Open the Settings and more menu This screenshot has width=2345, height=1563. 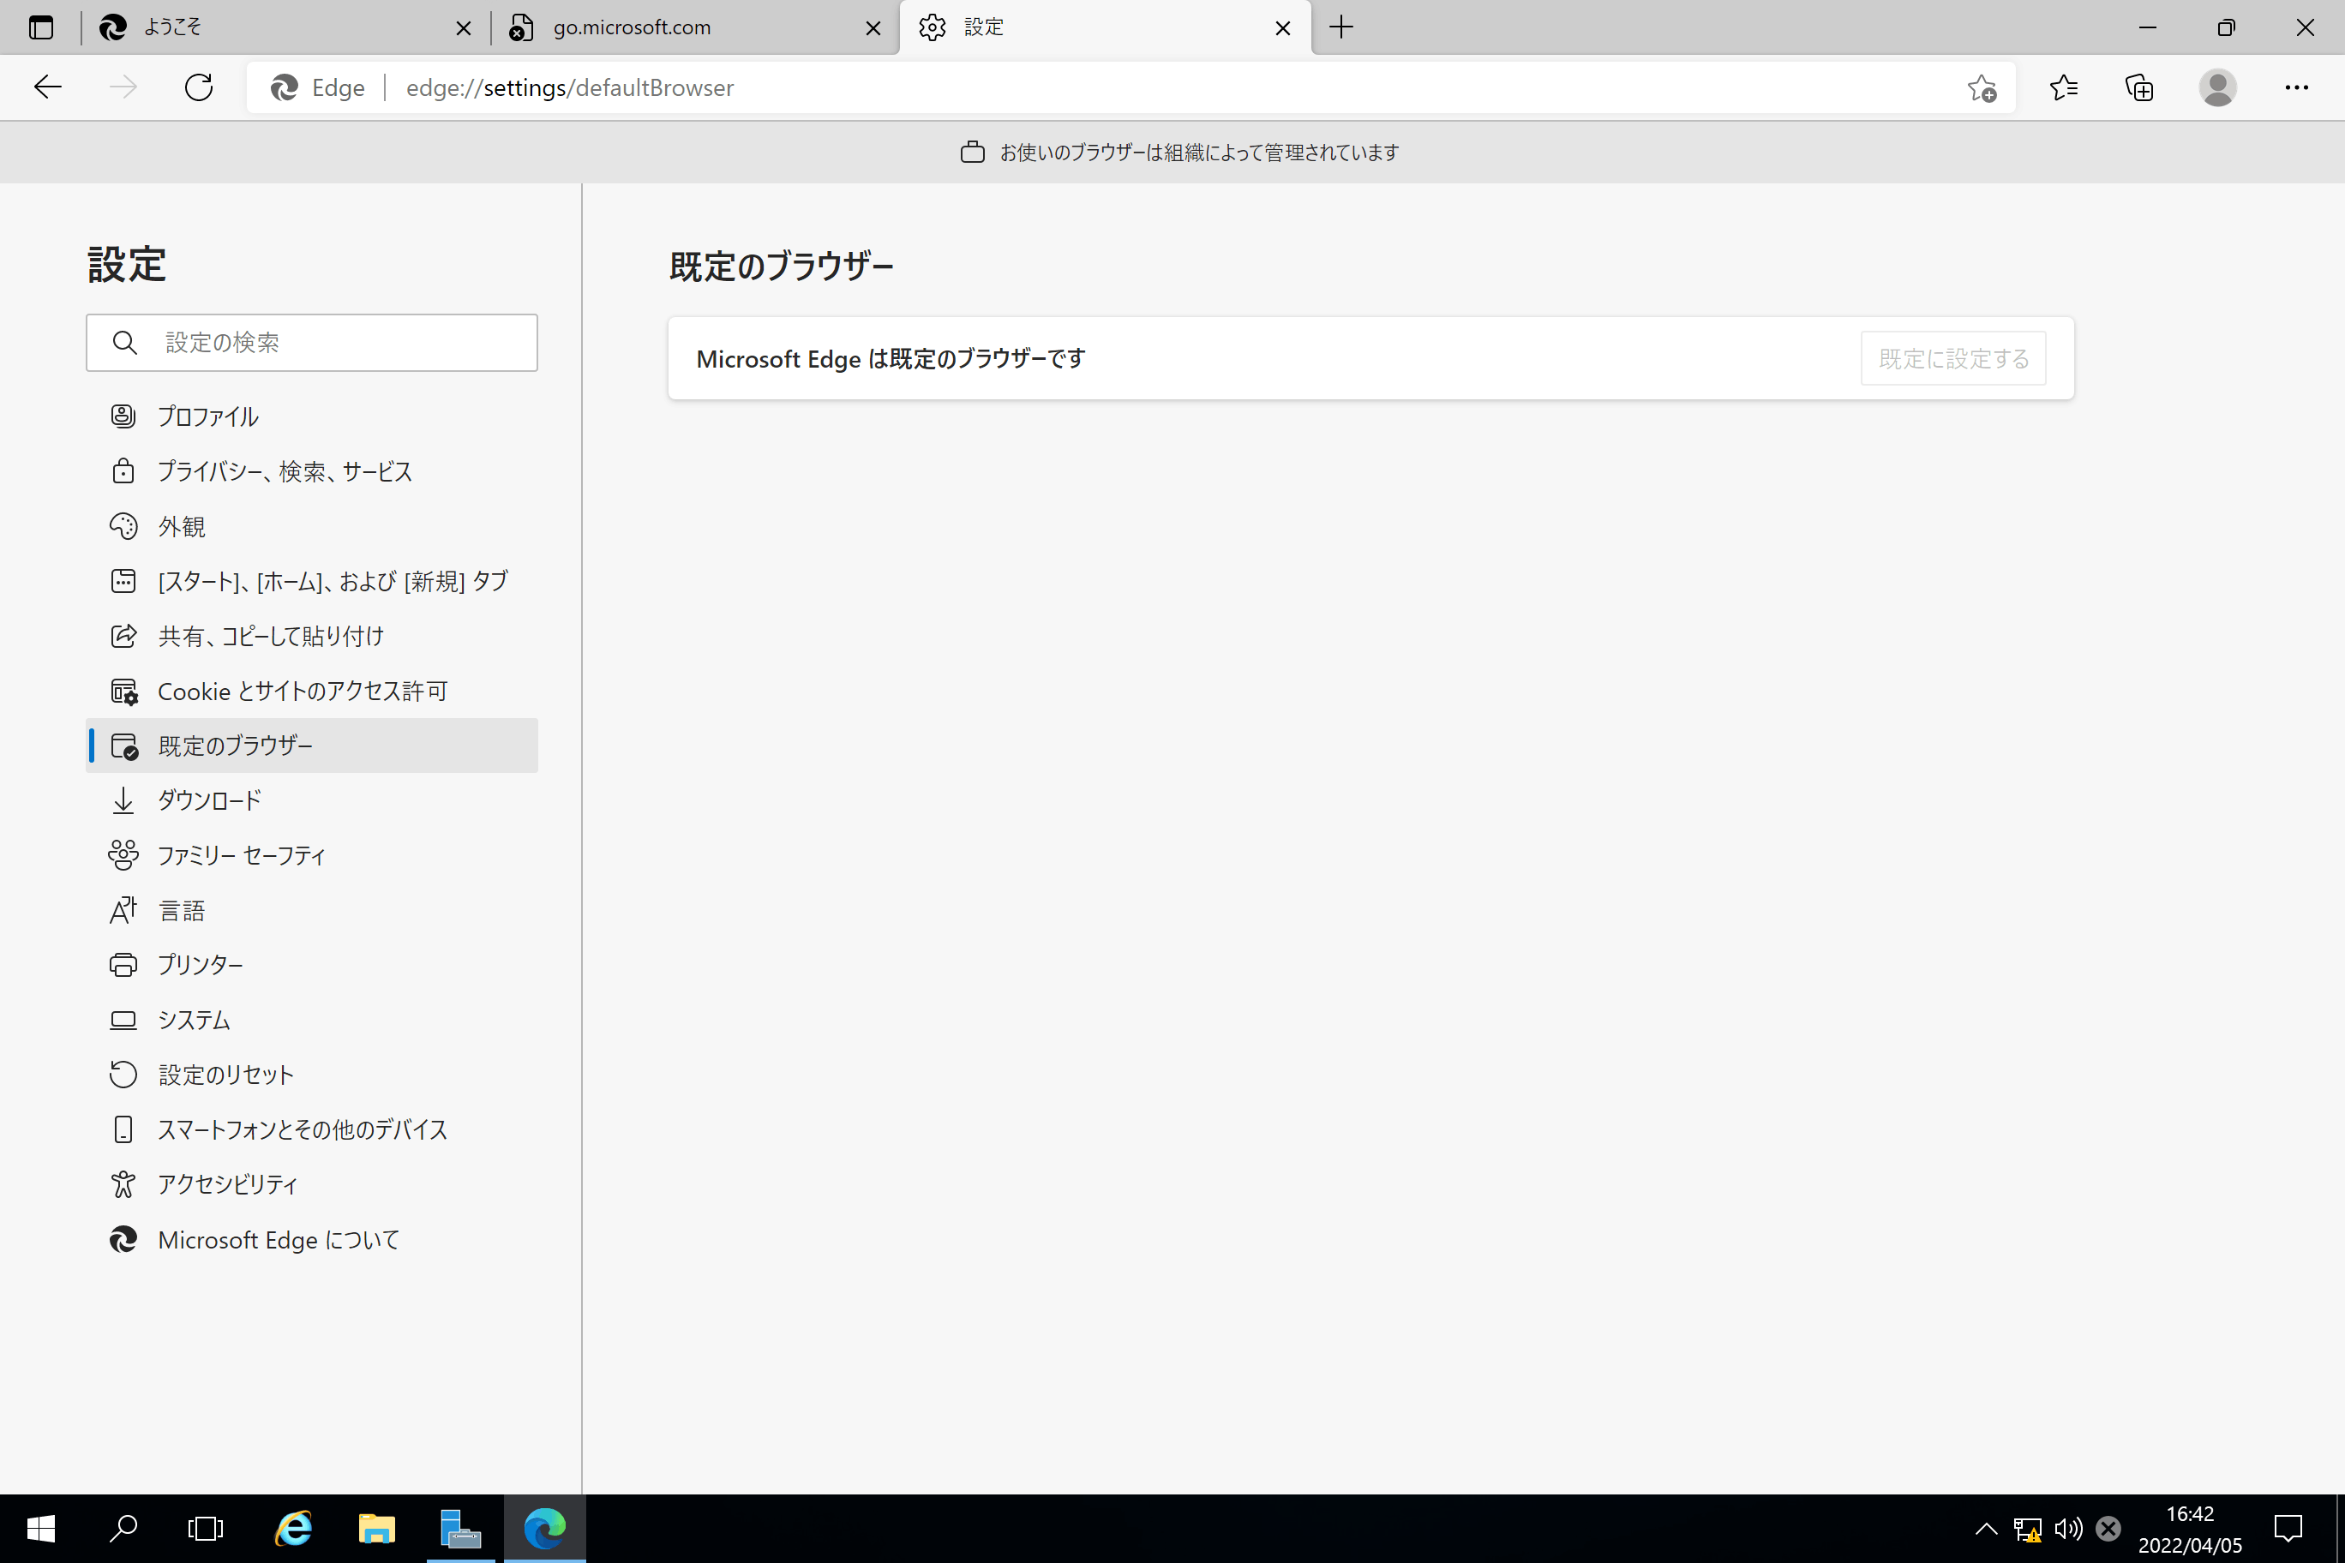coord(2296,87)
